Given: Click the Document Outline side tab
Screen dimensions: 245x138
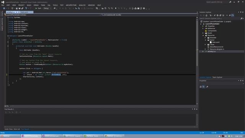Looking at the screenshot, I should point(2,24).
